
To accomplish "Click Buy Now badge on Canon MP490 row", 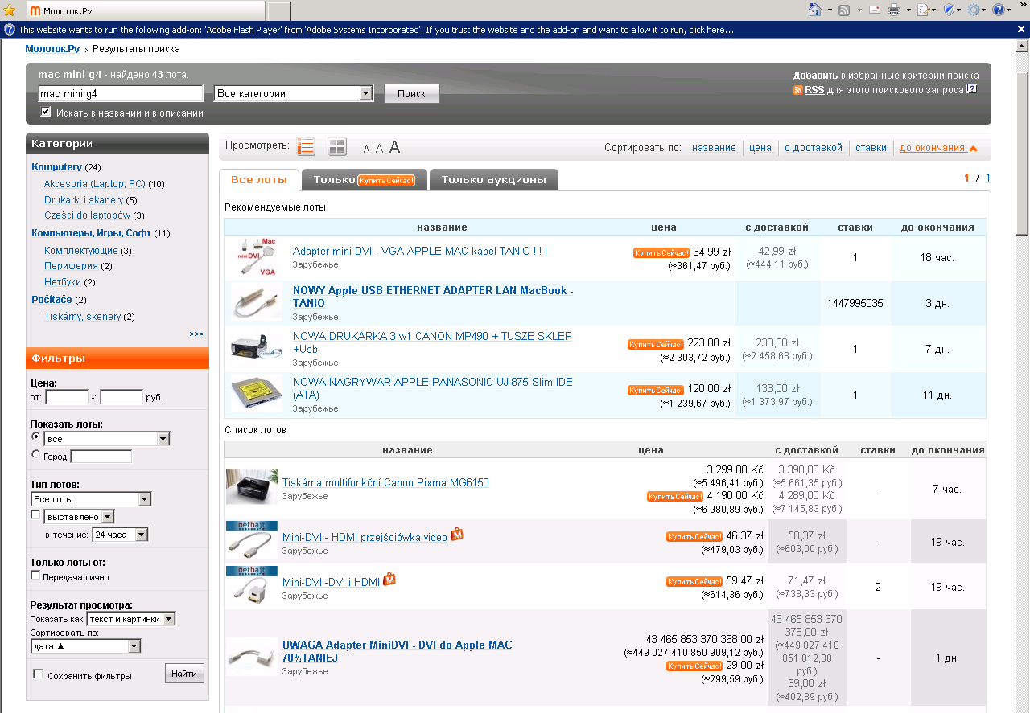I will (656, 344).
